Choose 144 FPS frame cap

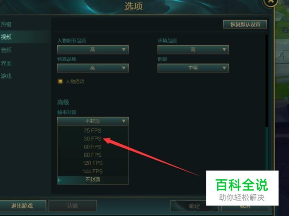pos(93,171)
